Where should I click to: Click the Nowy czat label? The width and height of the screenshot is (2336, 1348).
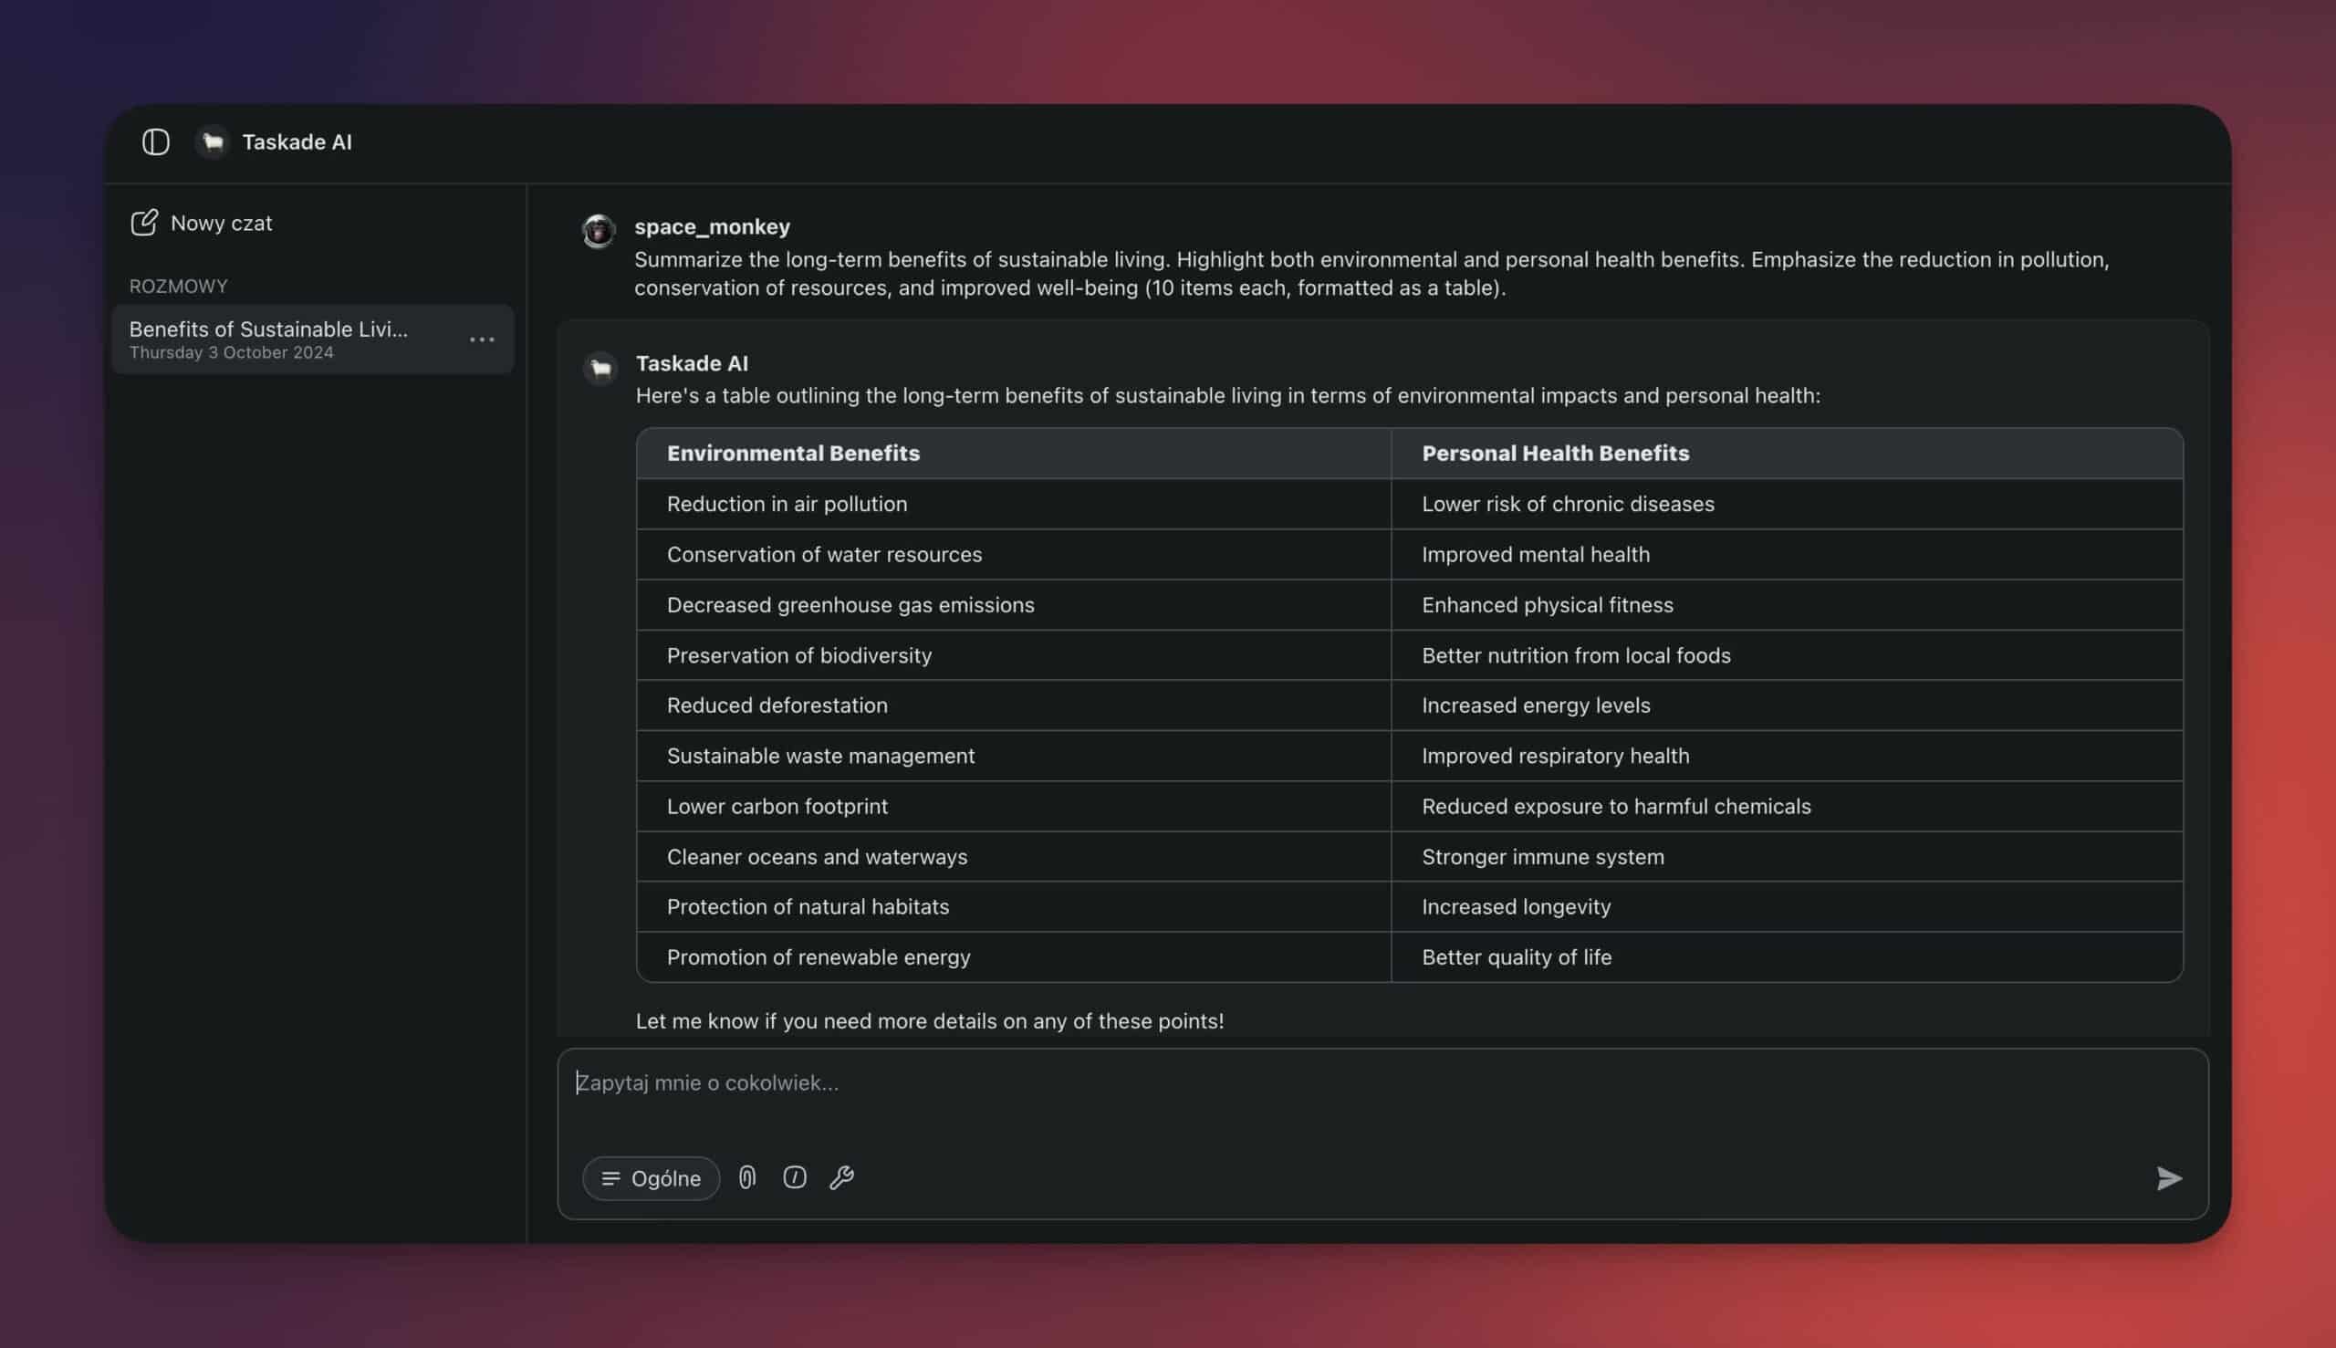tap(221, 223)
